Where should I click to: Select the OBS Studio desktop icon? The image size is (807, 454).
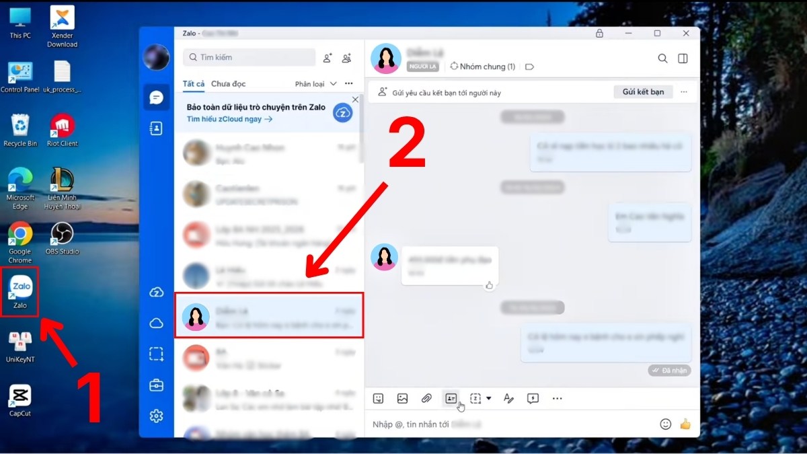point(62,238)
